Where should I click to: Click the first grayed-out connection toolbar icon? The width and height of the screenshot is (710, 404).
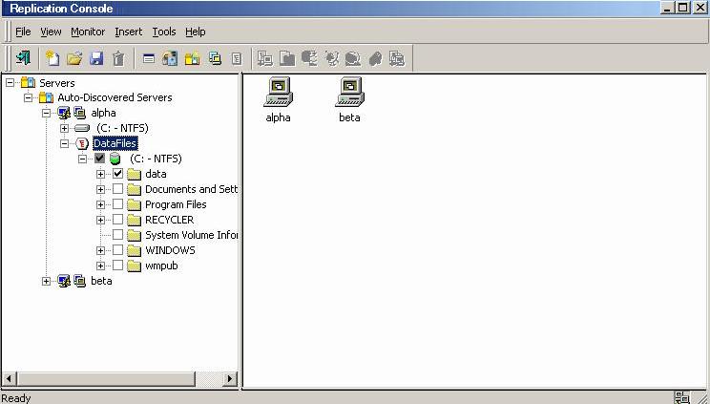pyautogui.click(x=265, y=58)
